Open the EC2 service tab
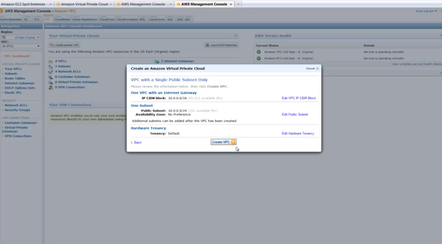 37,19
